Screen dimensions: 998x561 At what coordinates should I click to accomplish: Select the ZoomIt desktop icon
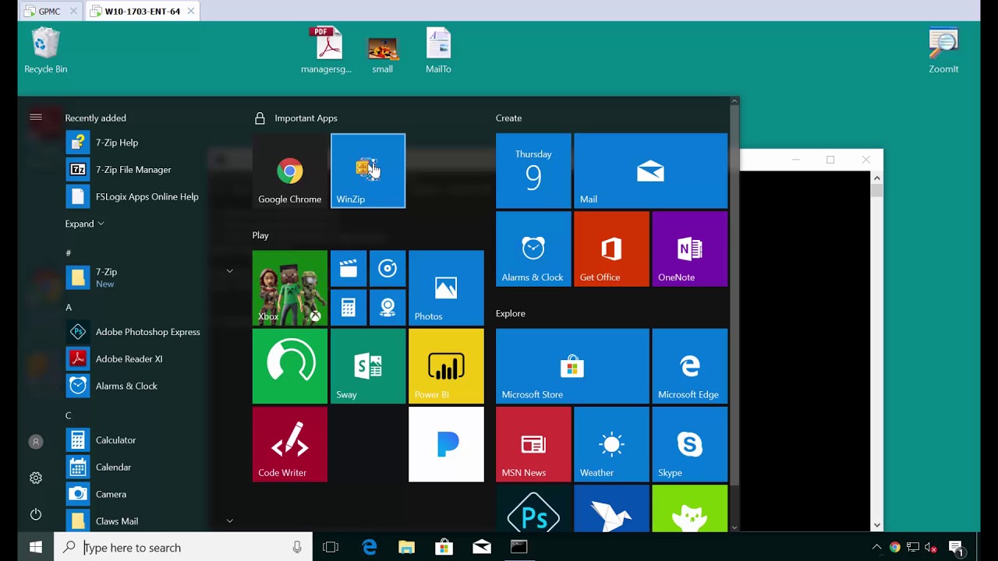(x=943, y=51)
